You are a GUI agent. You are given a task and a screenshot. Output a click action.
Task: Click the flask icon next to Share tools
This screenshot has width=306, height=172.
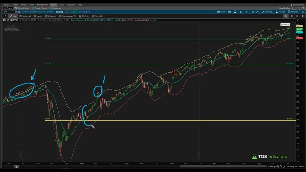coord(235,12)
